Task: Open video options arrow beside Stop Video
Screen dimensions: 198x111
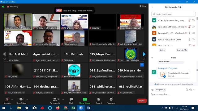Action: (x=27, y=99)
